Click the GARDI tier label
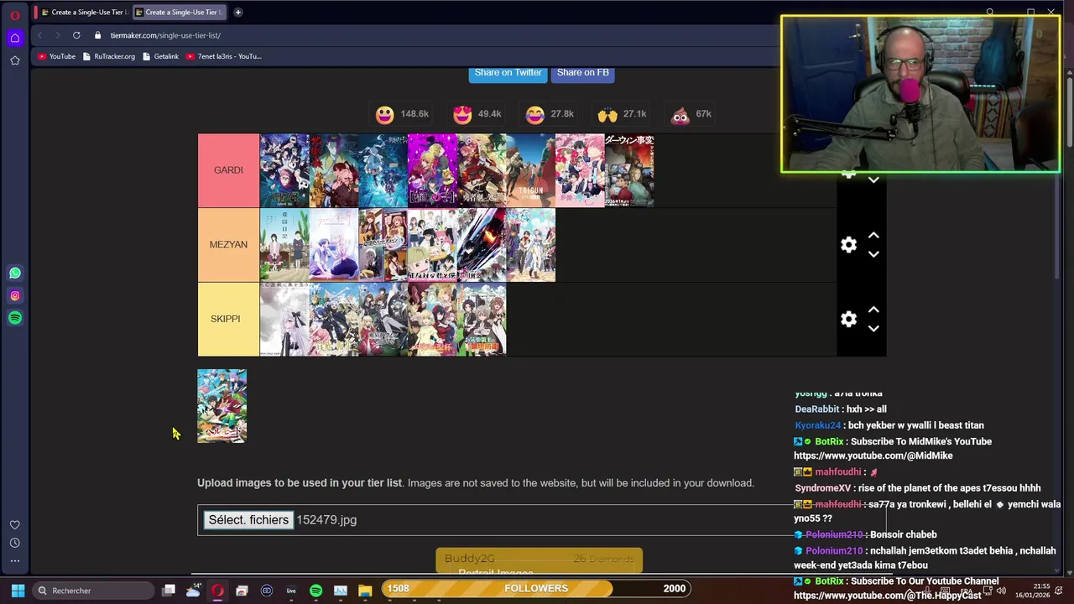This screenshot has height=604, width=1074. tap(228, 170)
